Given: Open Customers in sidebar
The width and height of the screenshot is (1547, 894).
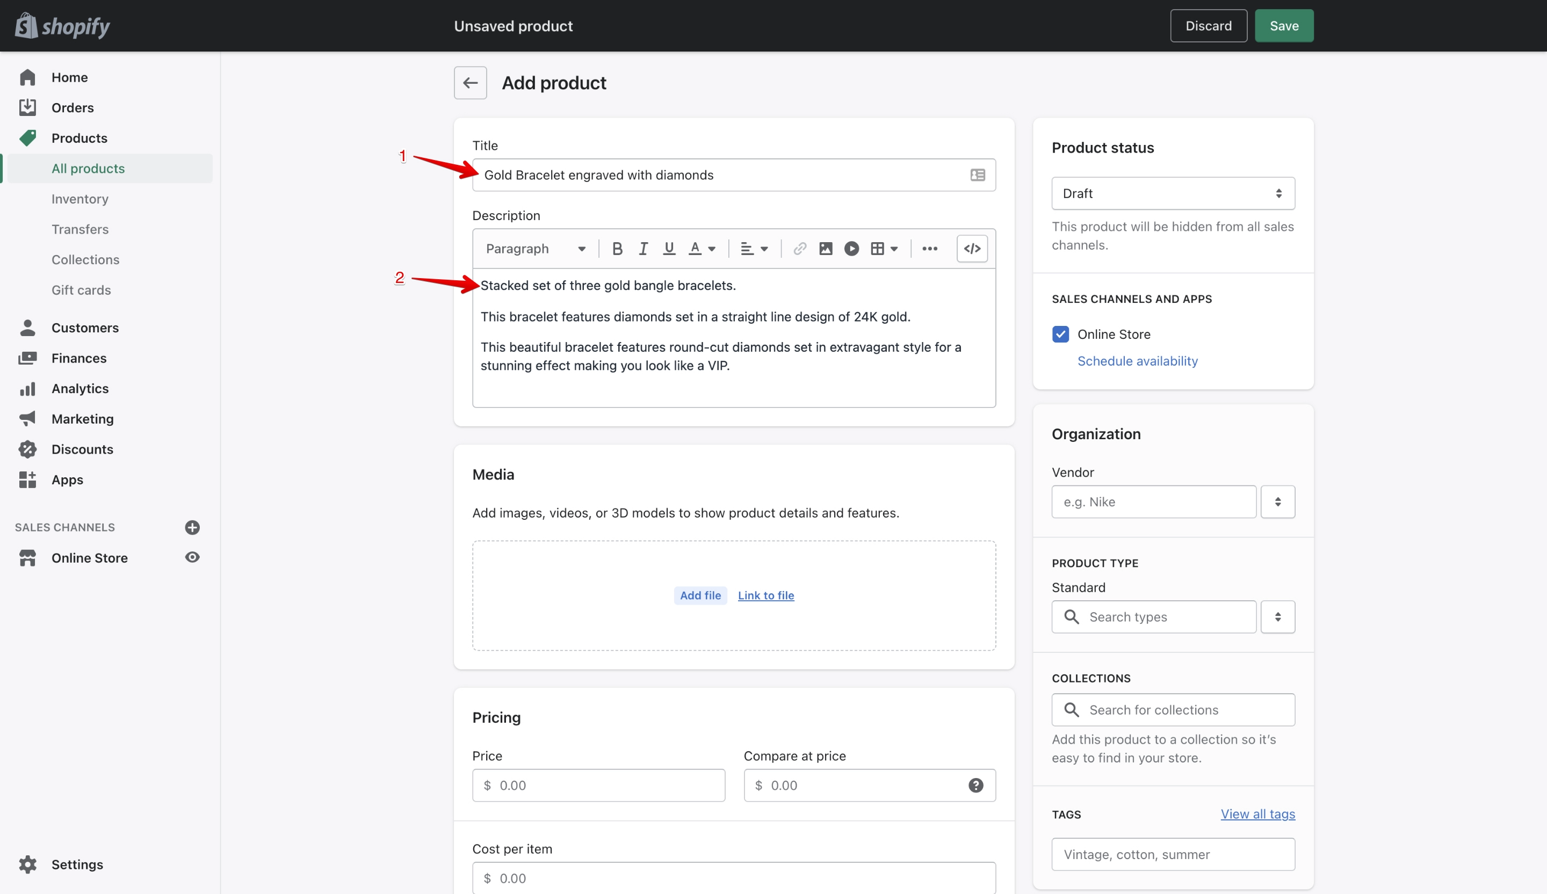Looking at the screenshot, I should [85, 328].
